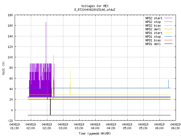Click the 'NPD2 stop' legend label

[x=153, y=22]
